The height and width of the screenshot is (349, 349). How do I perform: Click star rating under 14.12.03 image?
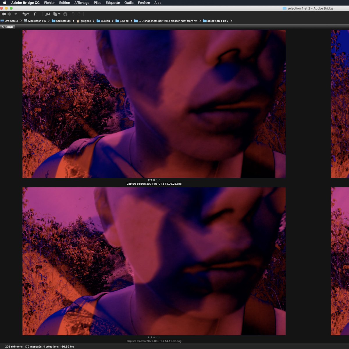tap(154, 337)
